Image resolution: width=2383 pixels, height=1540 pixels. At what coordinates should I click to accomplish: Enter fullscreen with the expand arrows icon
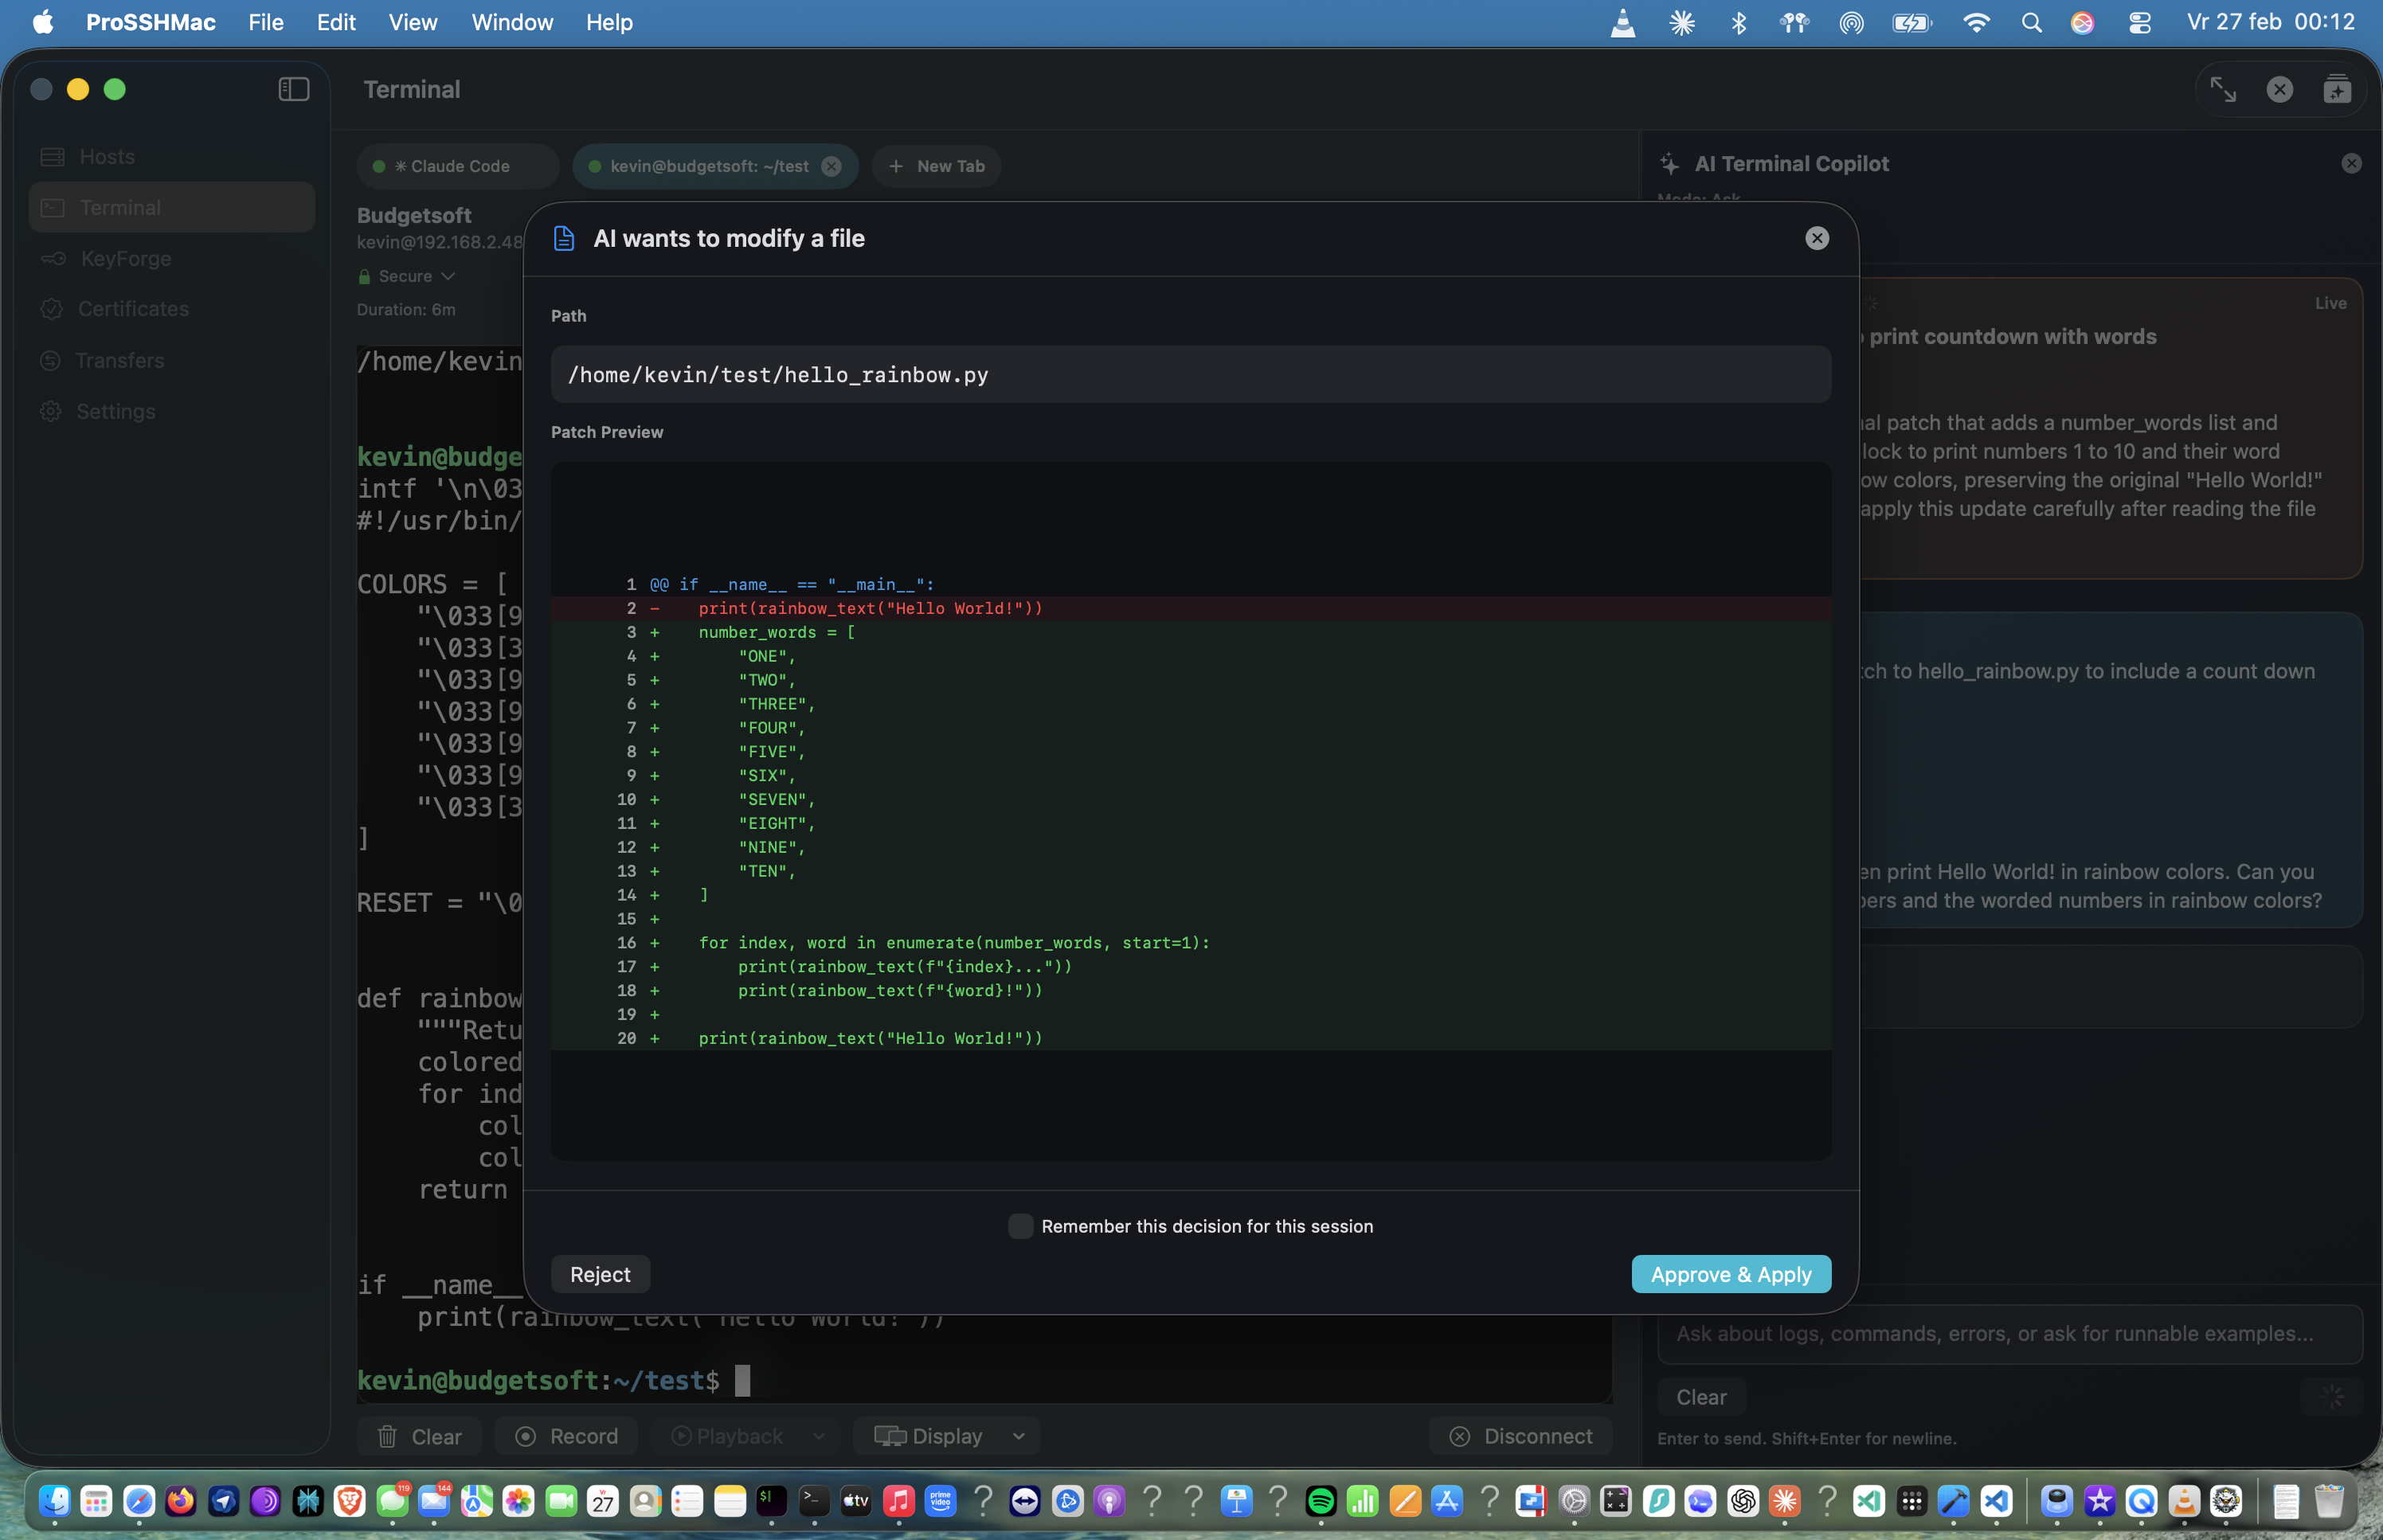(2222, 89)
